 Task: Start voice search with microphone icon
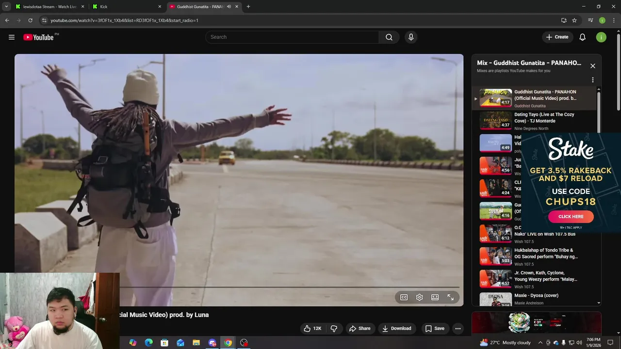pos(411,37)
